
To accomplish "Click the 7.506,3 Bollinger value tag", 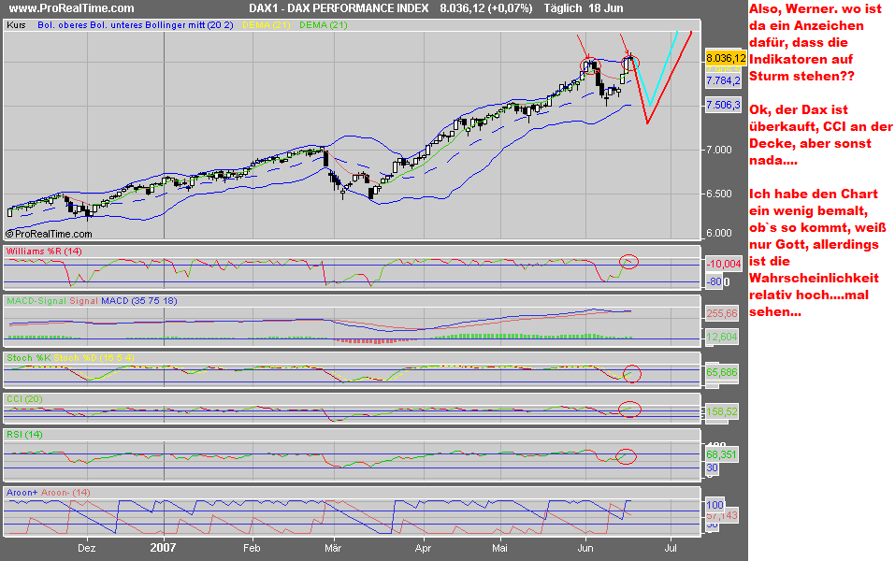I will click(x=723, y=105).
